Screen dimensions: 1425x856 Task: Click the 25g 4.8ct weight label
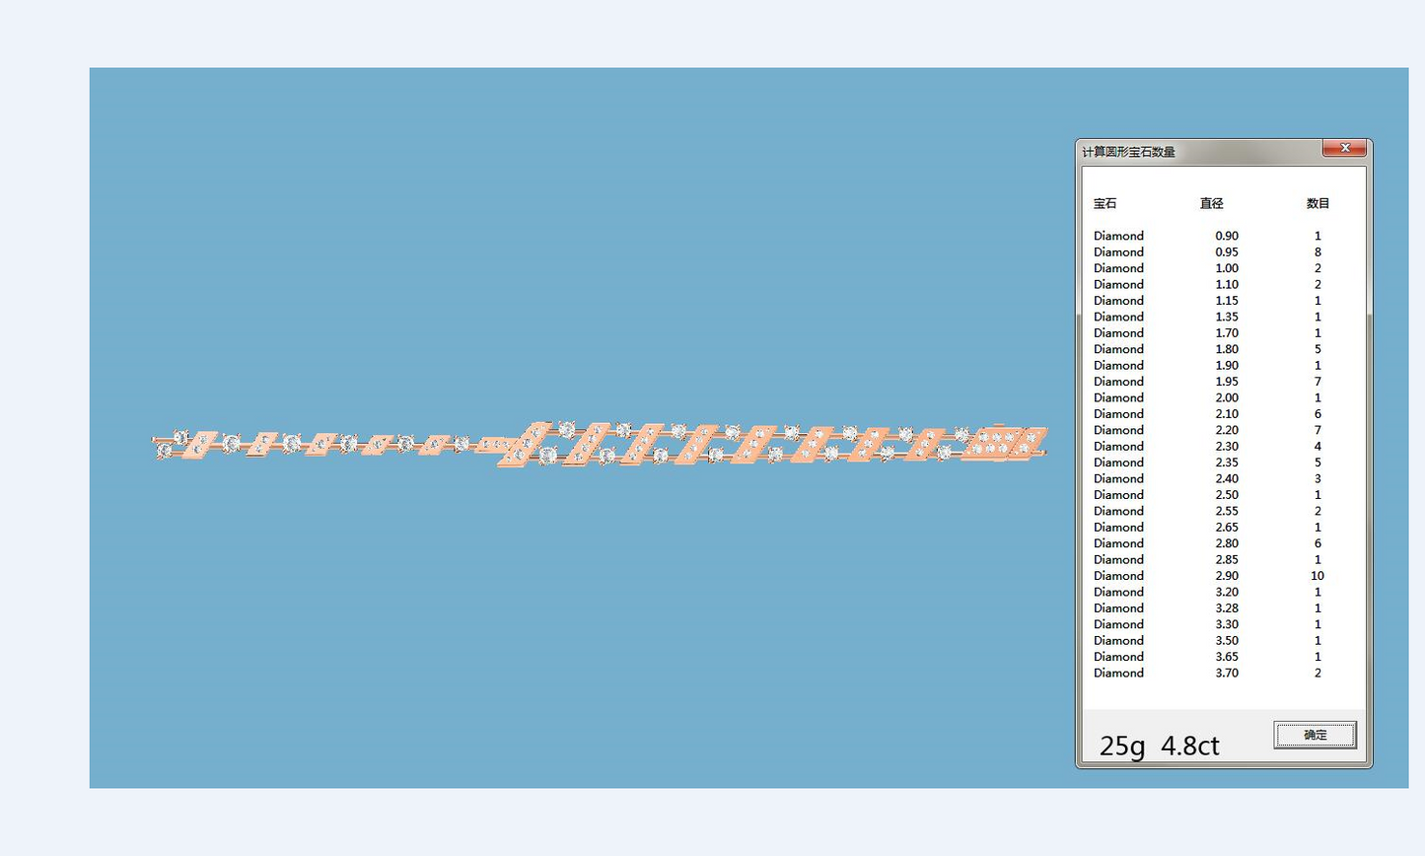[x=1159, y=746]
